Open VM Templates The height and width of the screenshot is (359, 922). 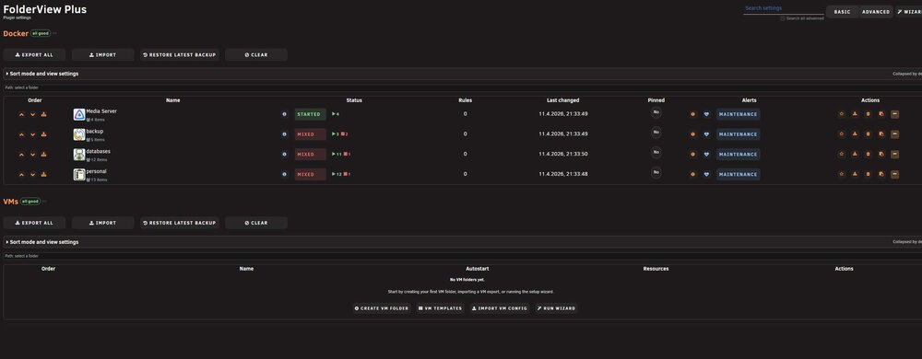441,308
